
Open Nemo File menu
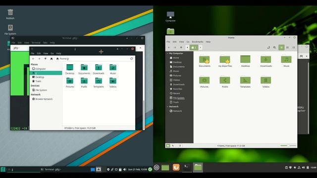coord(168,42)
